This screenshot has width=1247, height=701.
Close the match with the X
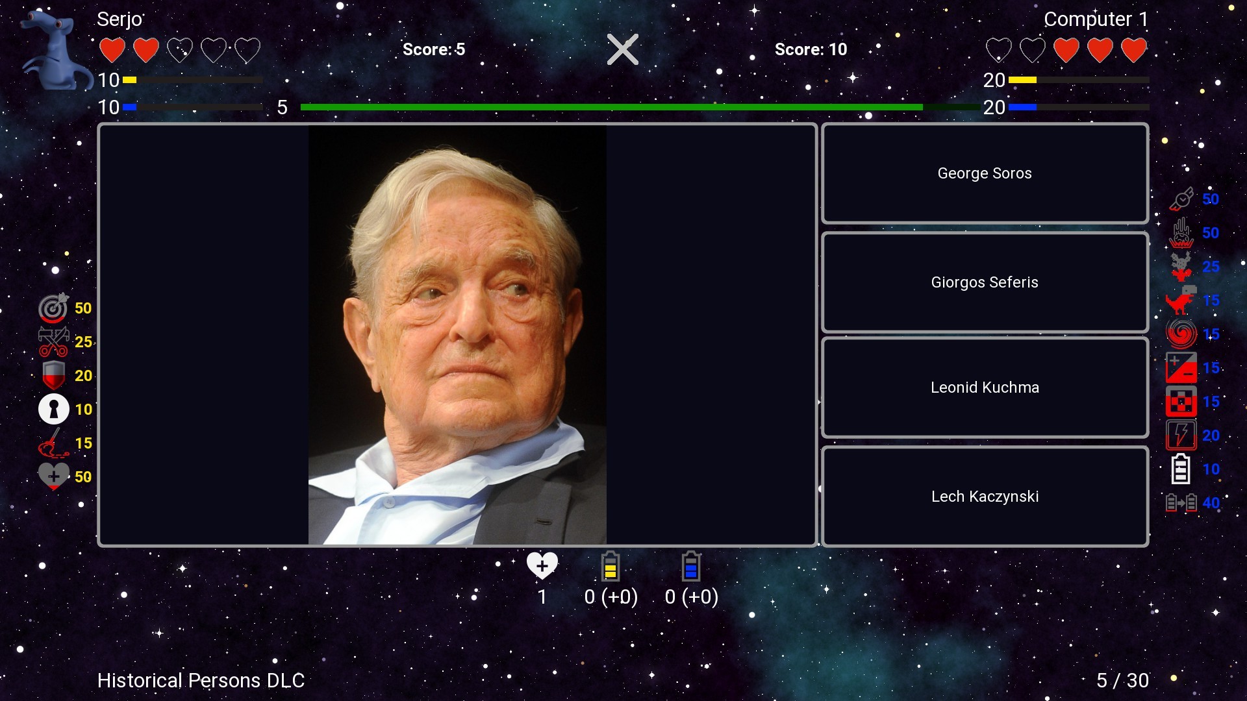point(623,49)
